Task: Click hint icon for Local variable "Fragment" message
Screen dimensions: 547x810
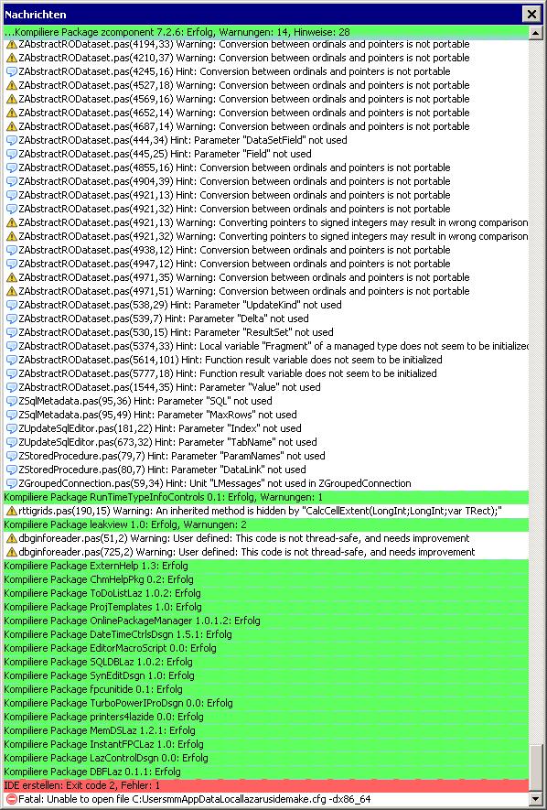Action: 12,346
